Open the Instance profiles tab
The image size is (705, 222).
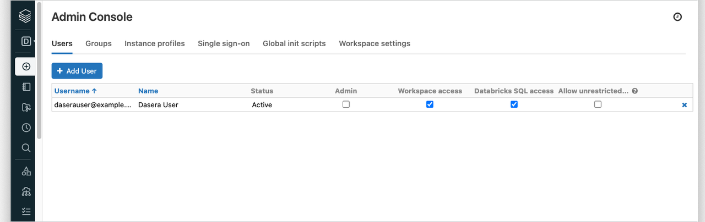coord(155,43)
